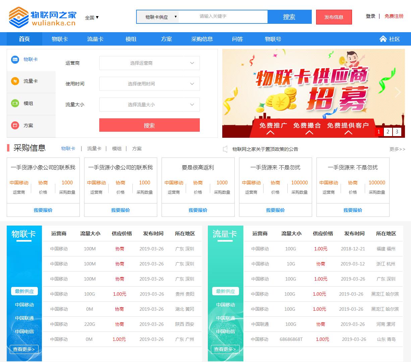The height and width of the screenshot is (362, 411).
Task: Select 流量卡 tab in 采购信息 section
Action: click(x=94, y=148)
